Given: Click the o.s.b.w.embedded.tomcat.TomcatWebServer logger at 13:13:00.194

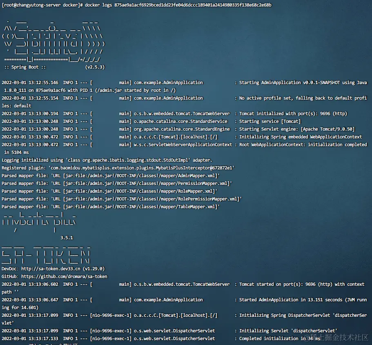Looking at the screenshot, I should [x=182, y=114].
